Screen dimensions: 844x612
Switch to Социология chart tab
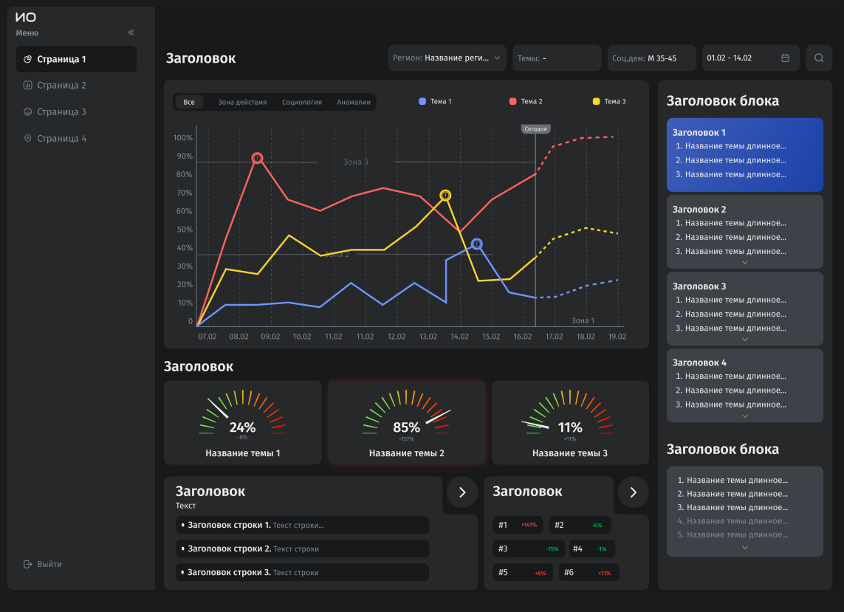(x=302, y=103)
